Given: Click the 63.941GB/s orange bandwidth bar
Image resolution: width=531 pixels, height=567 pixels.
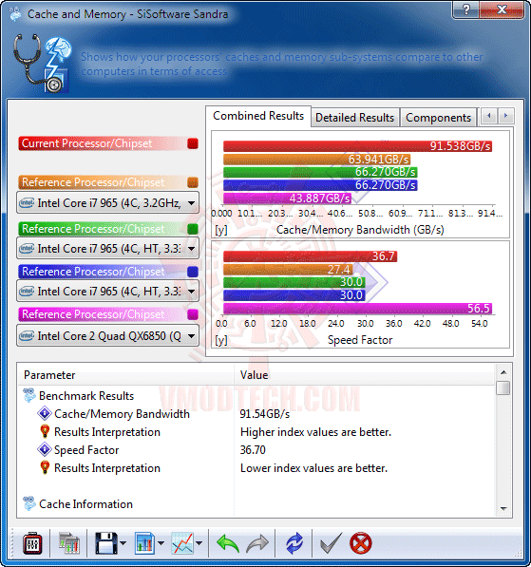Looking at the screenshot, I should pyautogui.click(x=317, y=160).
